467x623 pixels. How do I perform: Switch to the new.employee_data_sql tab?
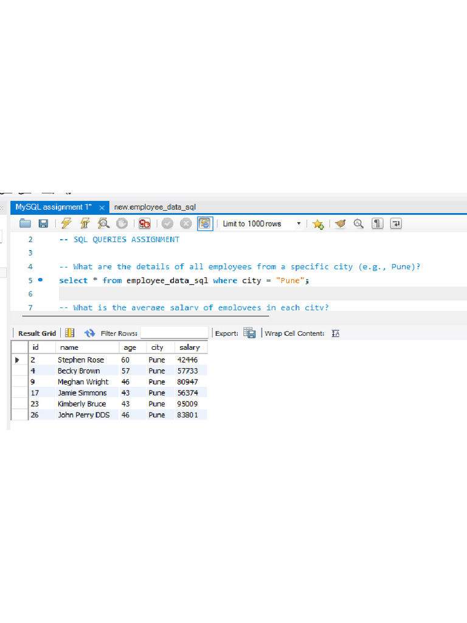click(x=155, y=207)
